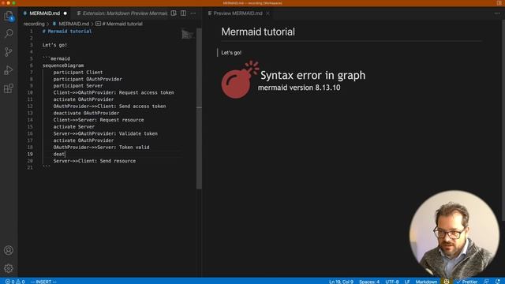Click 'Token valid' line 18
The image size is (505, 284).
click(101, 148)
